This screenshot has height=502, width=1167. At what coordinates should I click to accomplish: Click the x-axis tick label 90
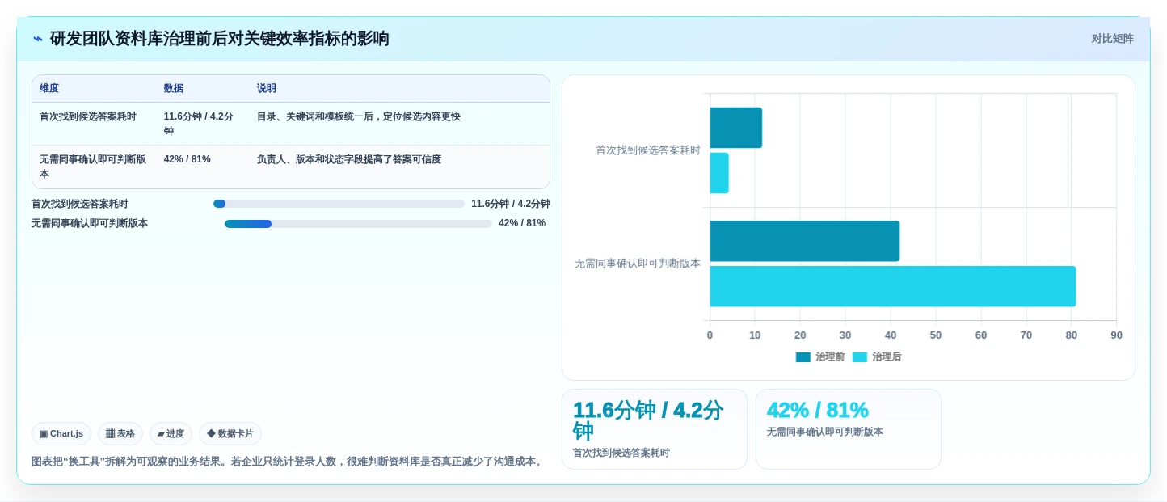[x=1116, y=335]
